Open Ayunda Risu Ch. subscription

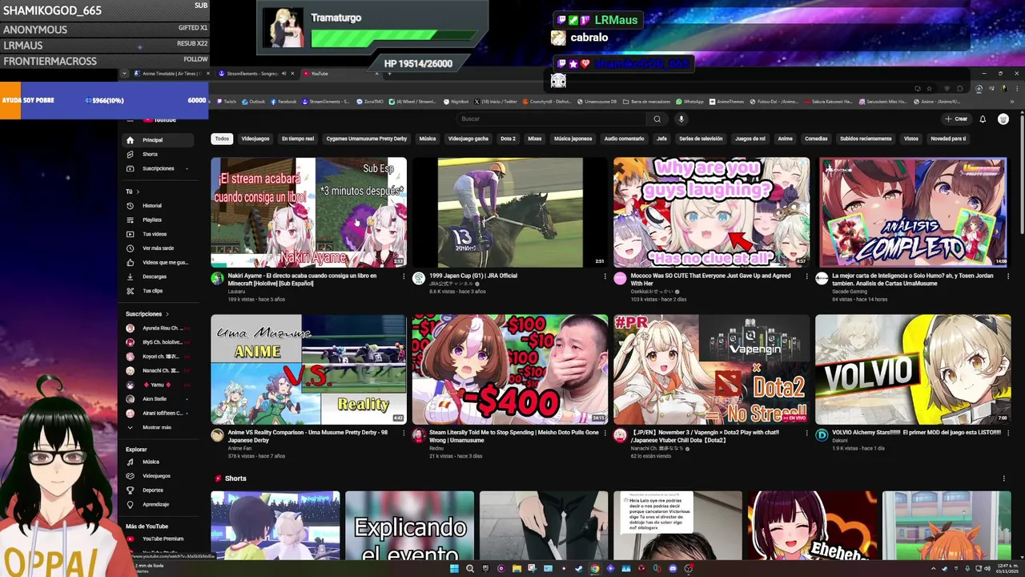[x=159, y=329]
